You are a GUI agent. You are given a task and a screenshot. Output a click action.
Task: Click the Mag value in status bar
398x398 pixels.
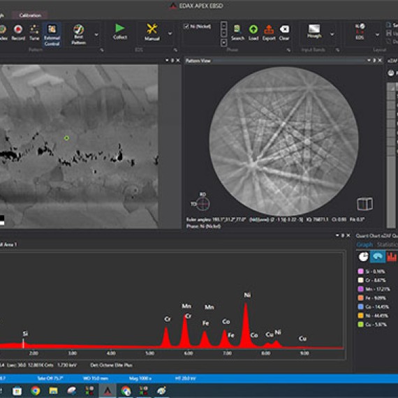(140, 378)
